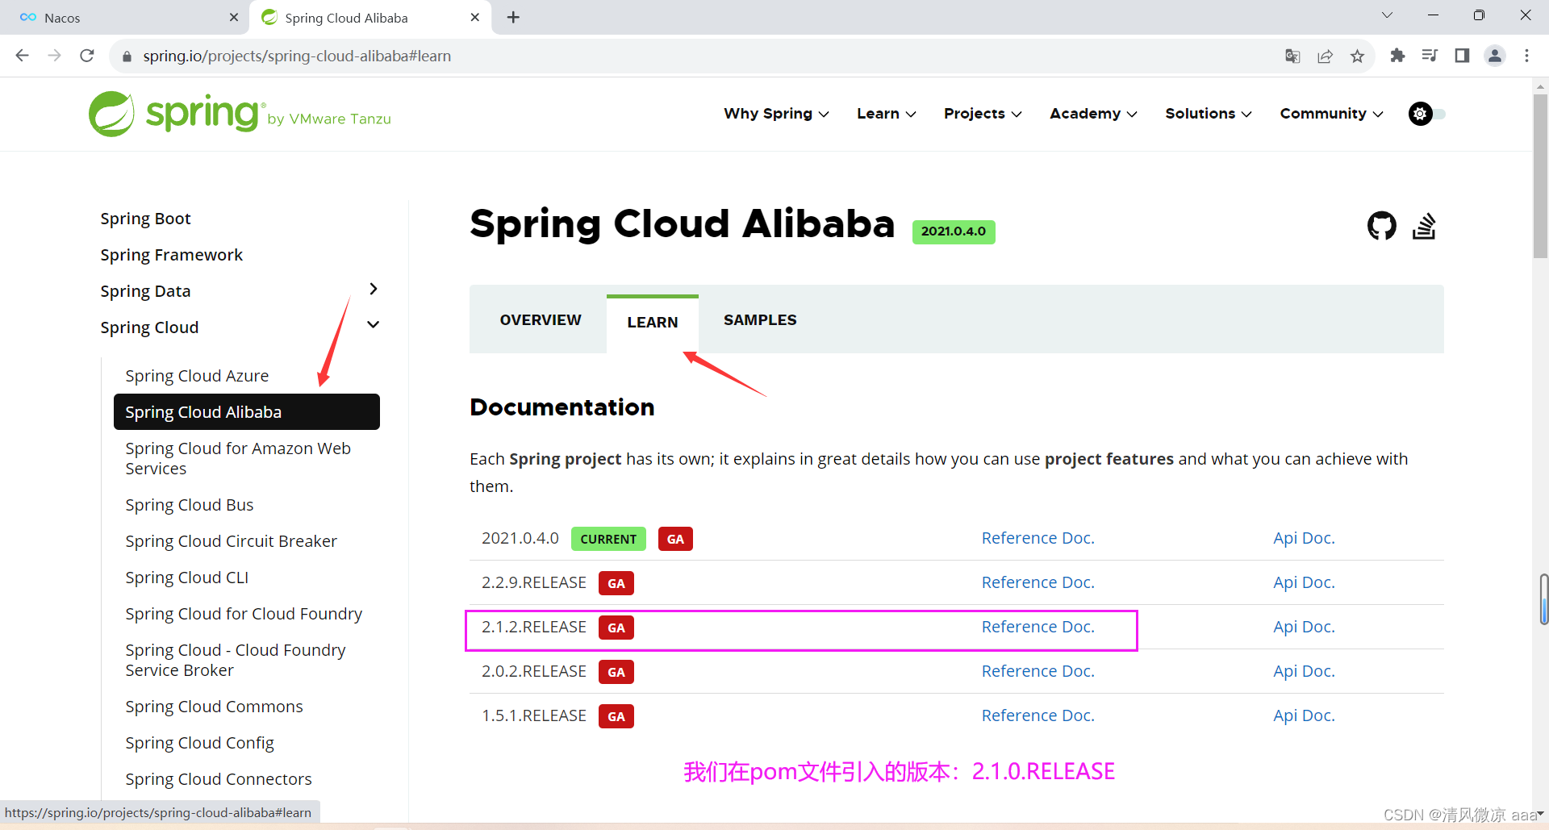Bookmark this page with the star icon
This screenshot has height=830, width=1549.
1357,56
